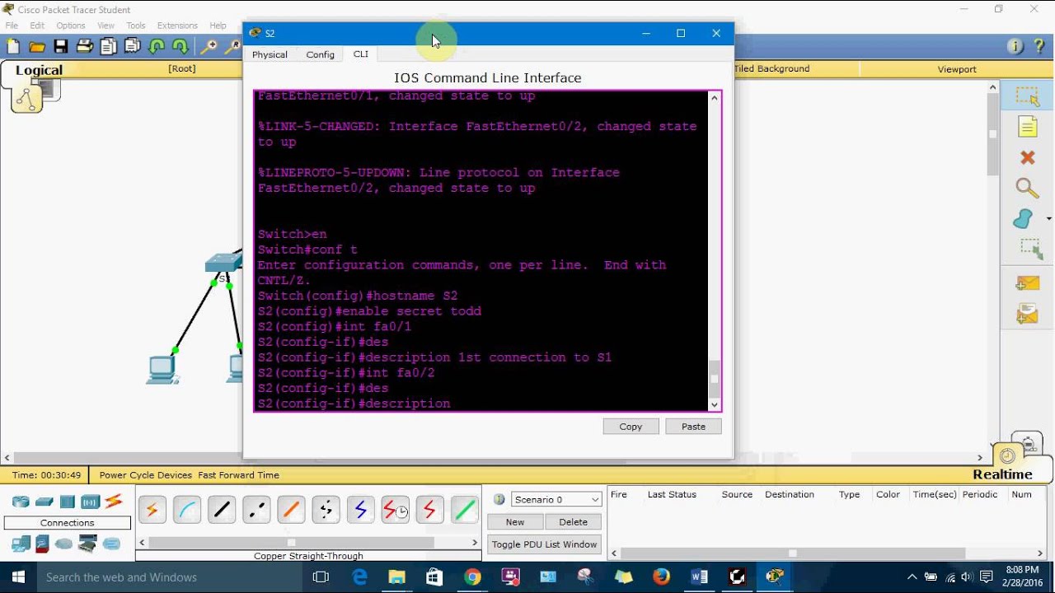
Task: Pick the Place Note tool
Action: (1027, 127)
